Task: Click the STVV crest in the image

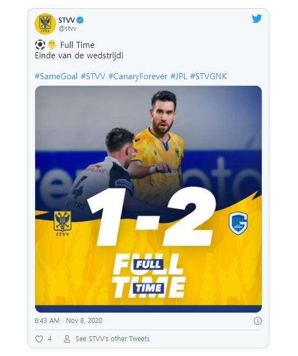Action: (x=62, y=223)
